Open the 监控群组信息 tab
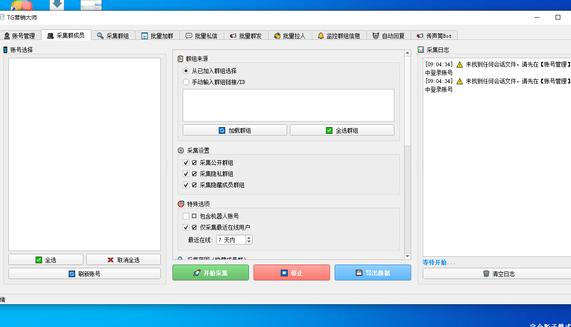Screen dimensions: 571x327 click(x=339, y=36)
